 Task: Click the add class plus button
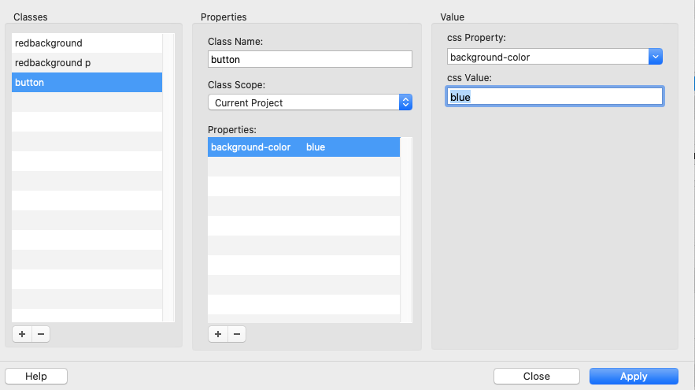pos(21,334)
